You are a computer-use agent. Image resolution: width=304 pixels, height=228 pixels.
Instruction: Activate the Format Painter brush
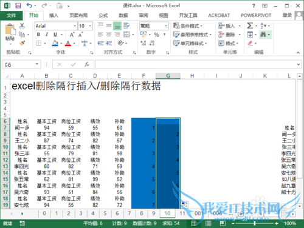pos(22,43)
